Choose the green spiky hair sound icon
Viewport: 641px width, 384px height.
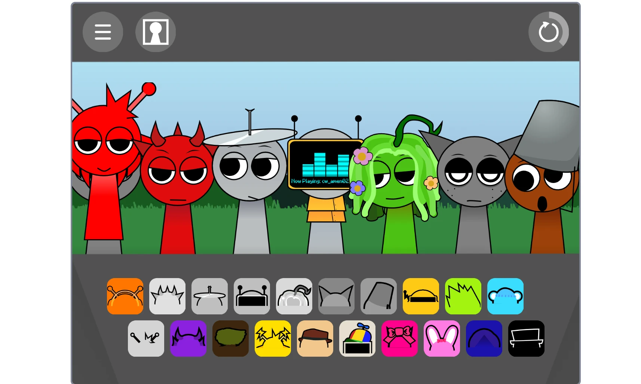[x=463, y=296]
